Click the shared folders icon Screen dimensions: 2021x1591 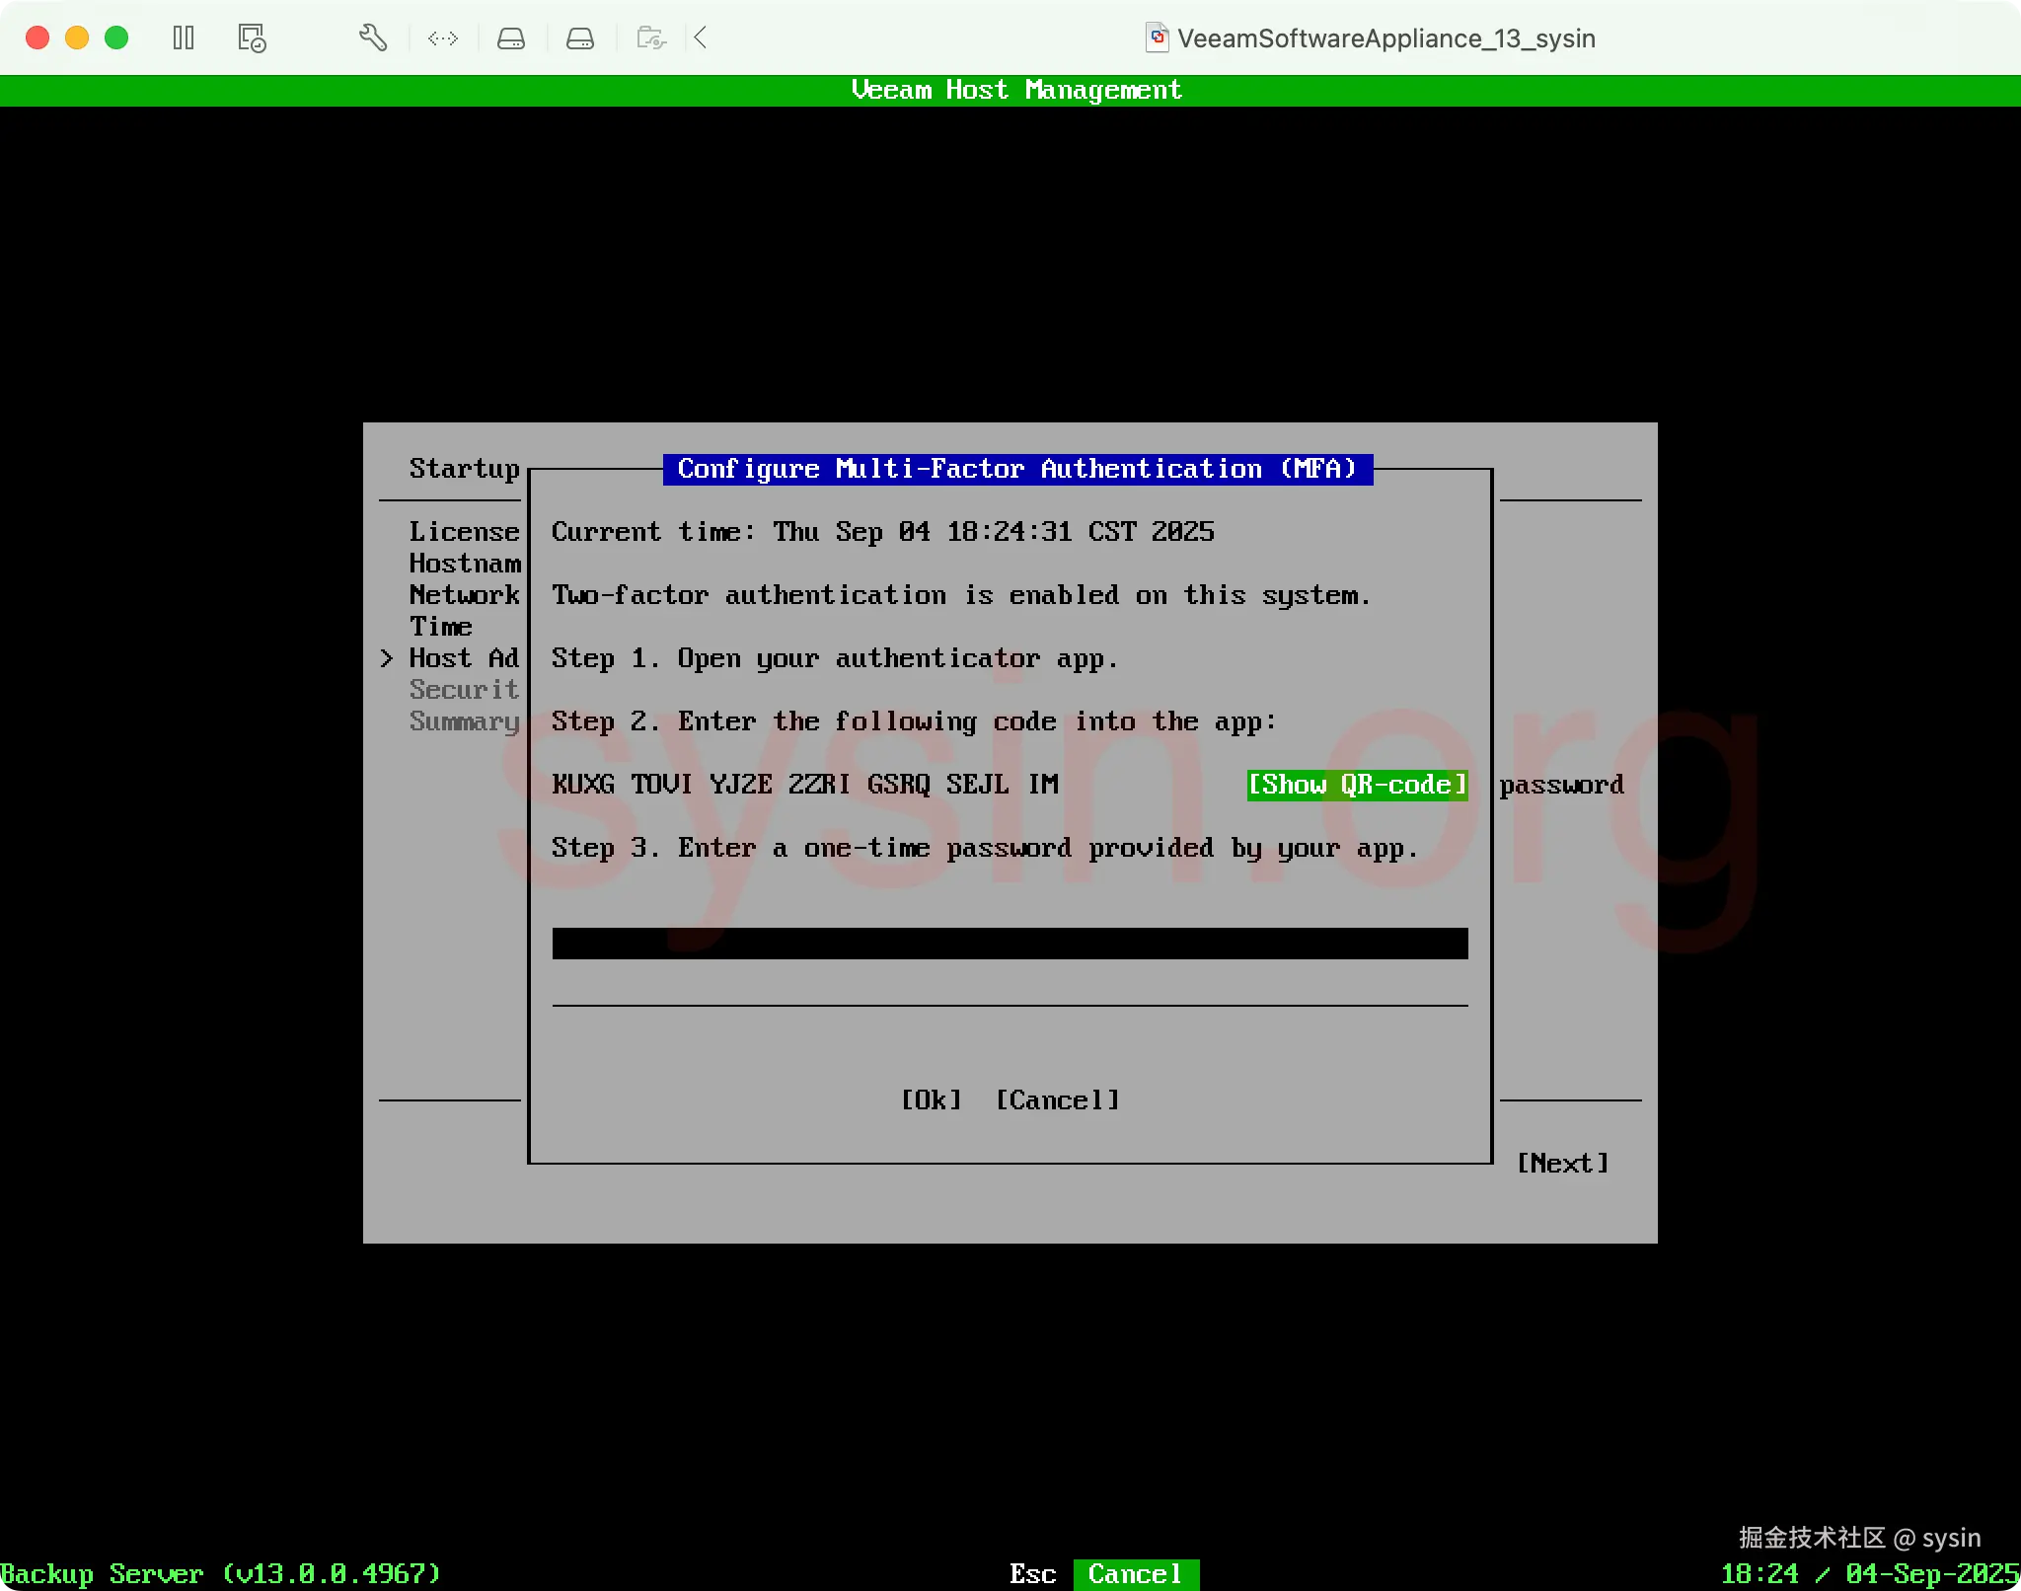tap(651, 38)
